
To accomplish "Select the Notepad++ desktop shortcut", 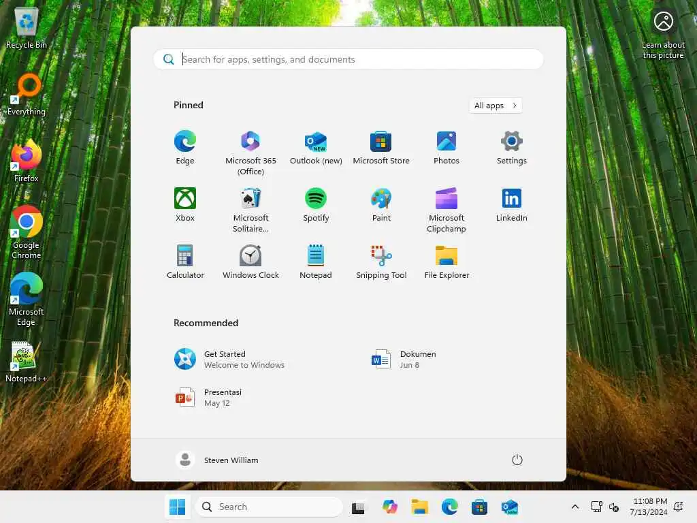I will click(x=27, y=362).
